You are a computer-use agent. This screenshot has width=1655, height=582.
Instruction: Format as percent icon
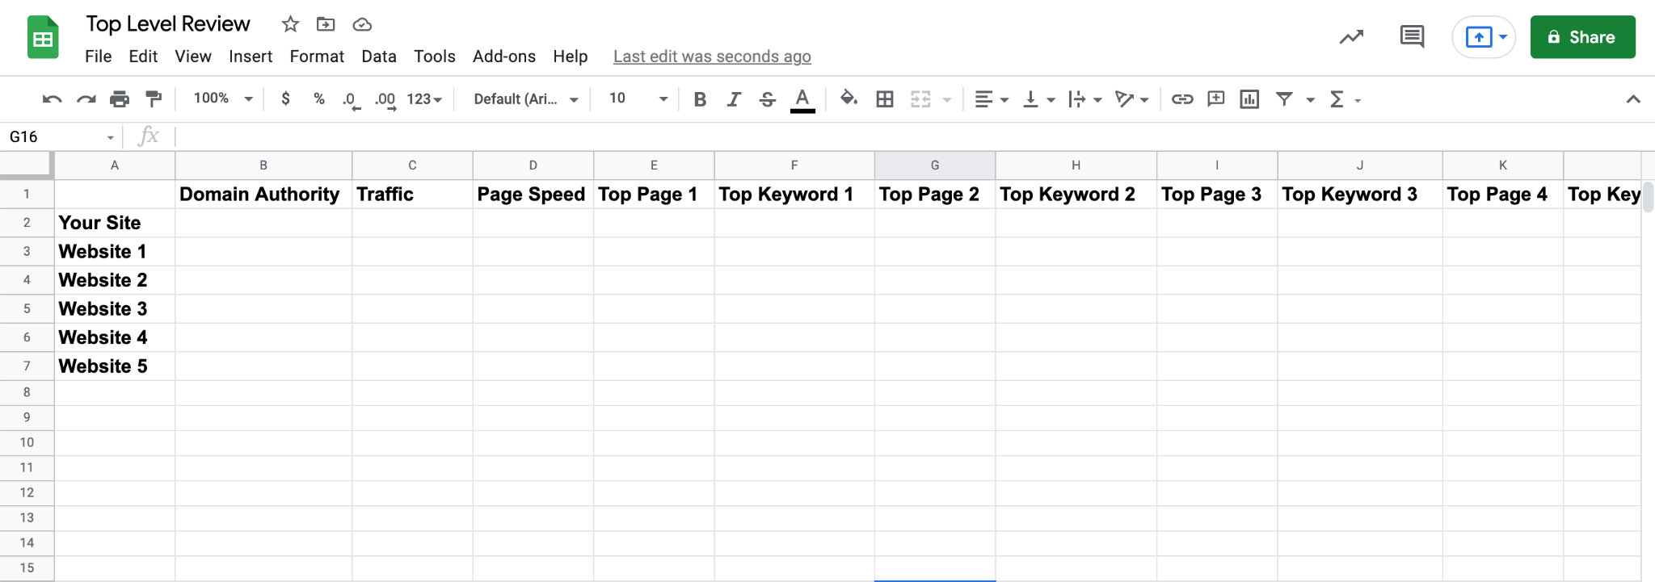coord(319,98)
